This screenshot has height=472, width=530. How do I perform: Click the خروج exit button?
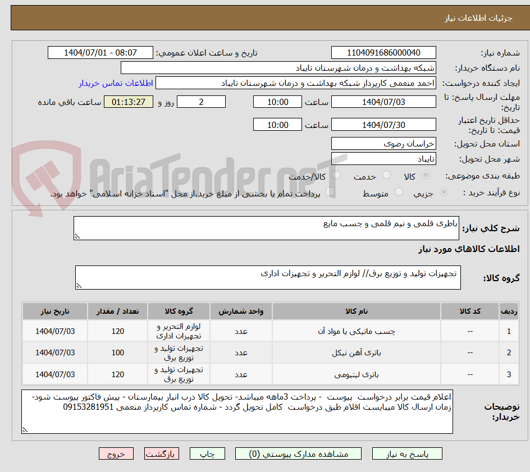tap(116, 453)
